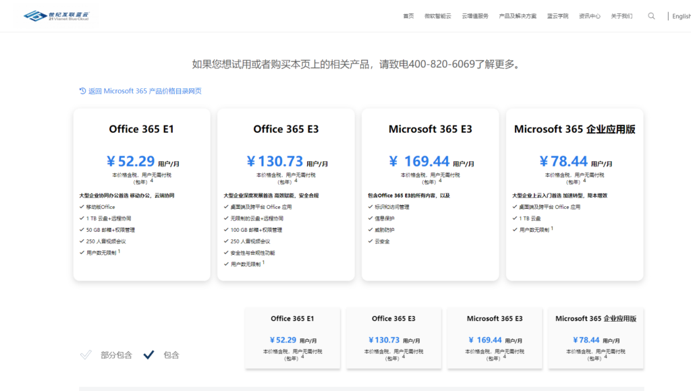Expand the 云增值服务 menu
The width and height of the screenshot is (691, 391).
[475, 16]
